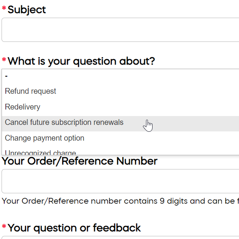Screen dimensions: 239x239
Task: Click "What is your question about?" label
Action: [x=81, y=61]
